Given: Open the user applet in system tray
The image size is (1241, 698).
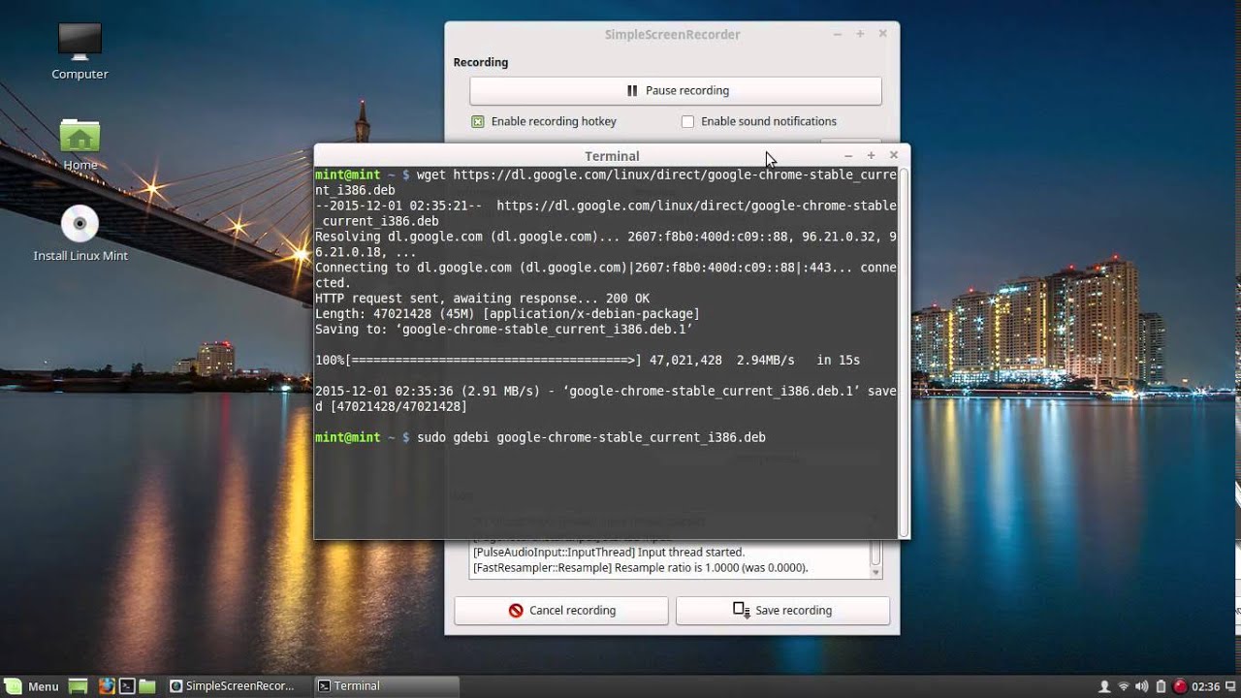Looking at the screenshot, I should 1104,686.
